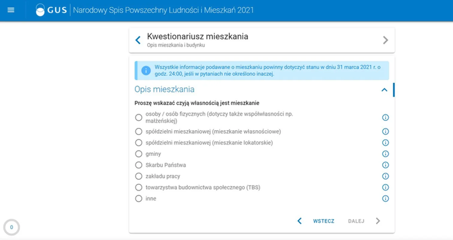Screen dimensions: 453x240
Task: Show info icon for TBS option
Action: coord(385,187)
